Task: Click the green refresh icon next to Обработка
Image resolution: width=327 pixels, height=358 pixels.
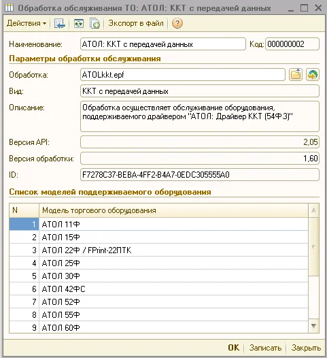Action: click(313, 75)
